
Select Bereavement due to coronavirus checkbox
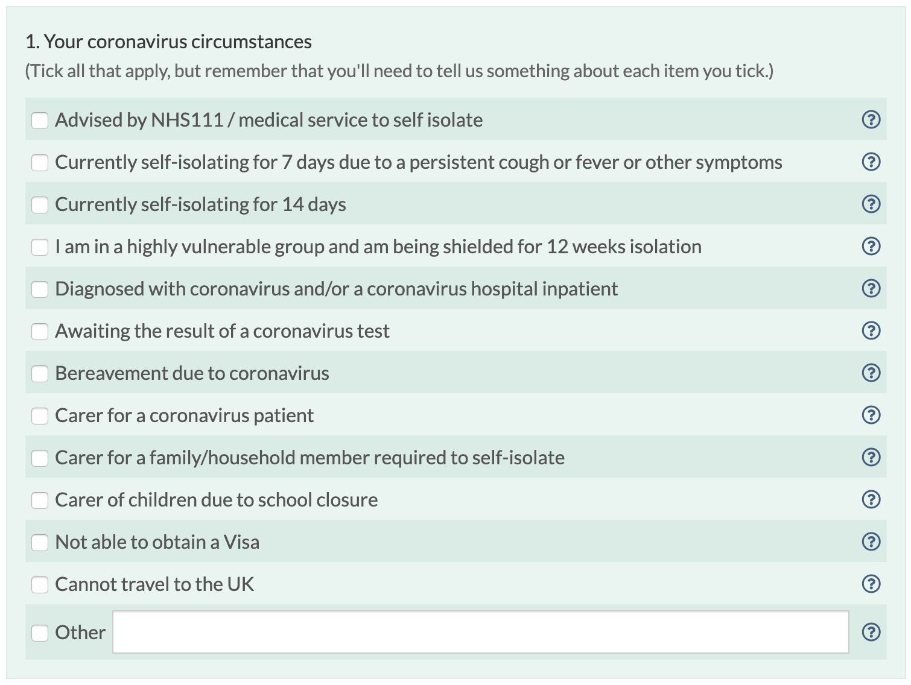click(40, 374)
